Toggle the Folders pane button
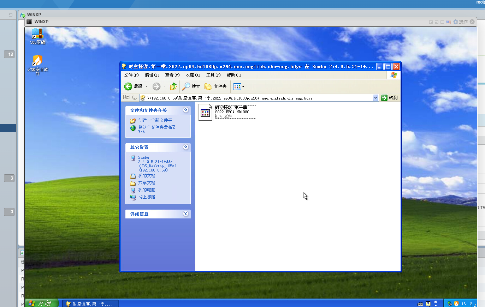Image resolution: width=485 pixels, height=307 pixels. coord(215,86)
